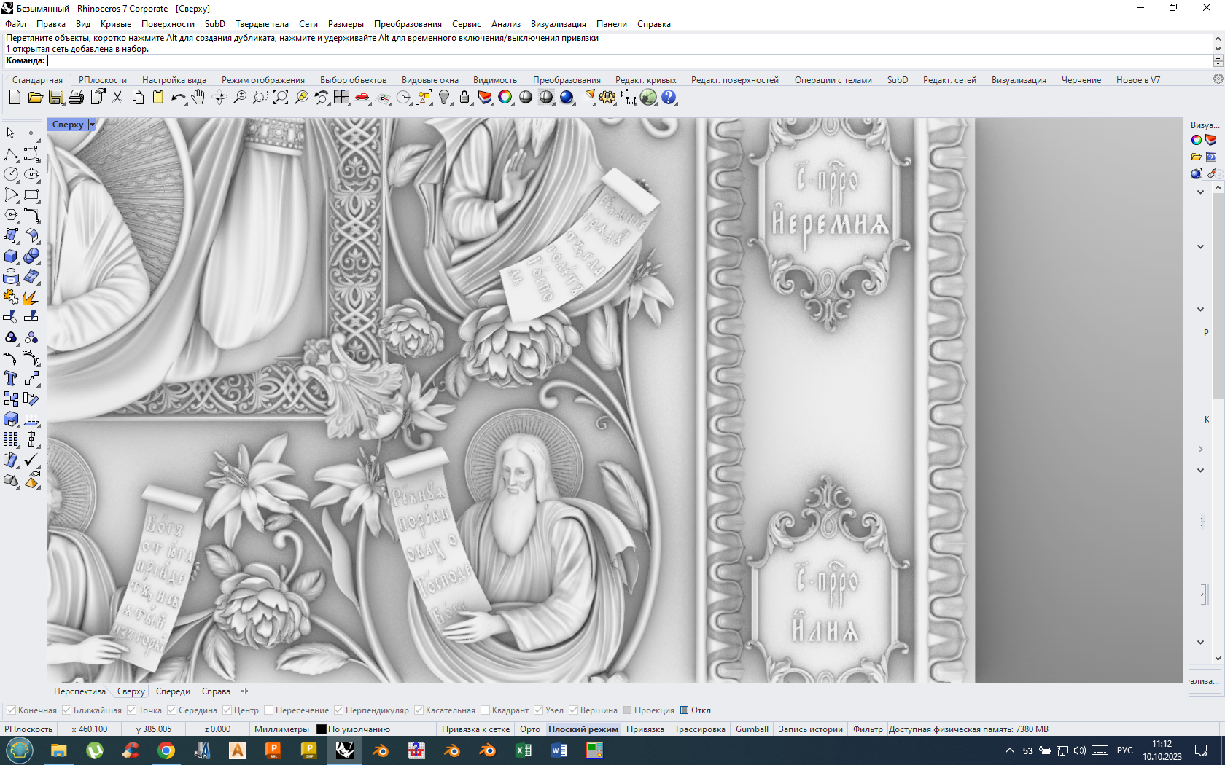Toggle Привязка к сетке in the status bar
This screenshot has height=765, width=1225.
pyautogui.click(x=475, y=729)
